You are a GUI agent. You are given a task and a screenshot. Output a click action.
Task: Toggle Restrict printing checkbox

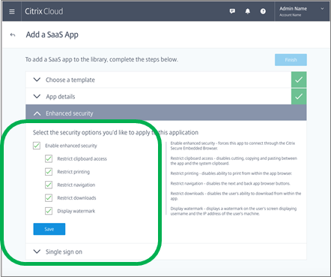pyautogui.click(x=49, y=172)
